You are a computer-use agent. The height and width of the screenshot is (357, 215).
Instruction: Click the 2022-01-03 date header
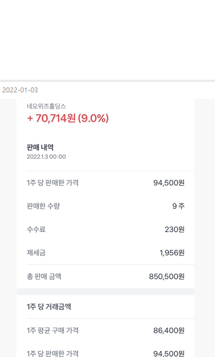click(x=20, y=90)
